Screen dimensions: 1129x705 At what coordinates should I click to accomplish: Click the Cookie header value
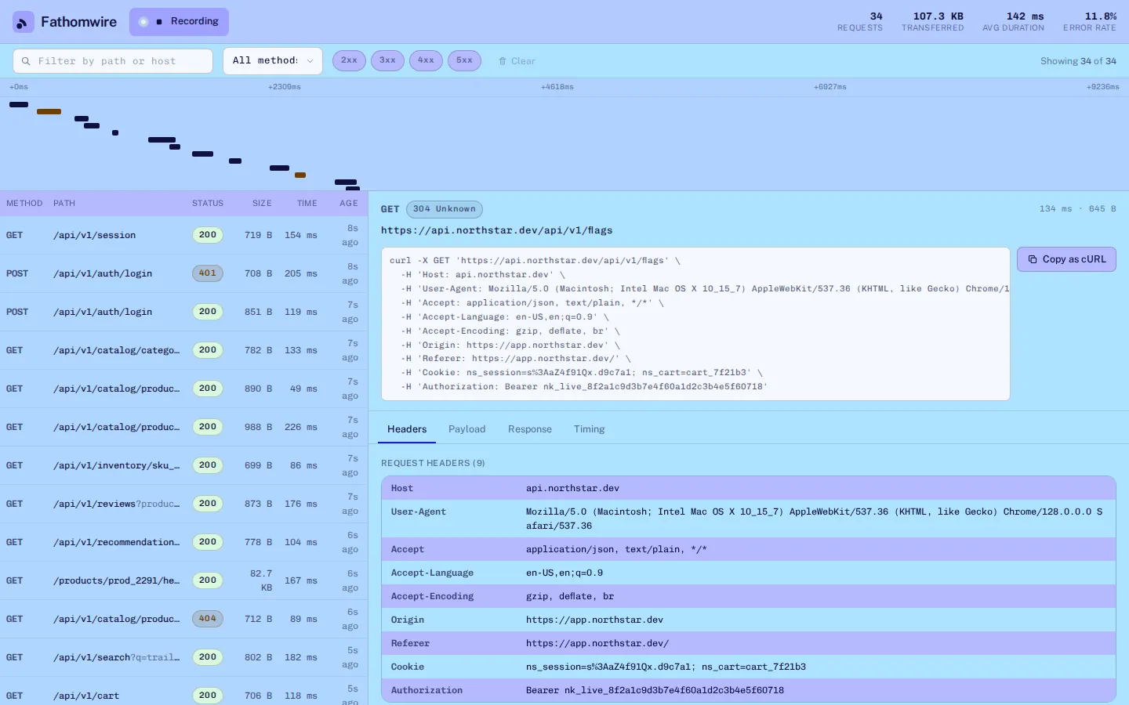click(x=666, y=667)
